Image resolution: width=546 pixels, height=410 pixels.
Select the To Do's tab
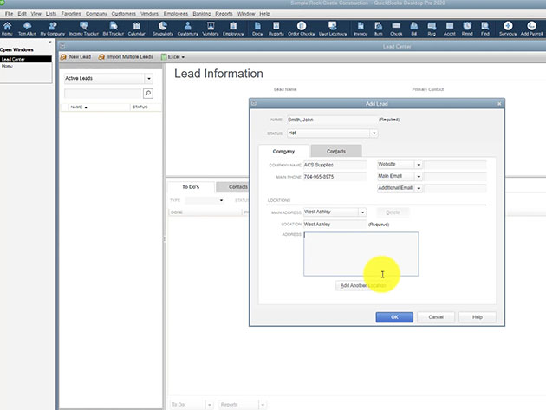[x=191, y=187]
